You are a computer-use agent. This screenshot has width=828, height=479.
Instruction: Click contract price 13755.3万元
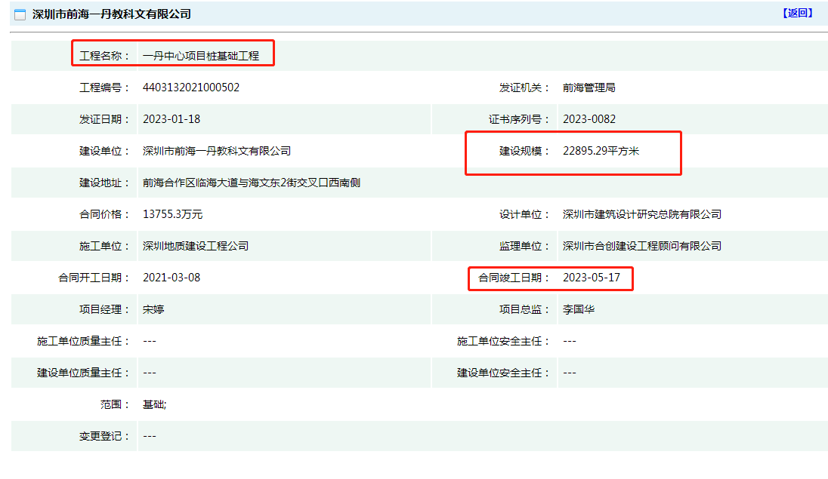(x=173, y=214)
